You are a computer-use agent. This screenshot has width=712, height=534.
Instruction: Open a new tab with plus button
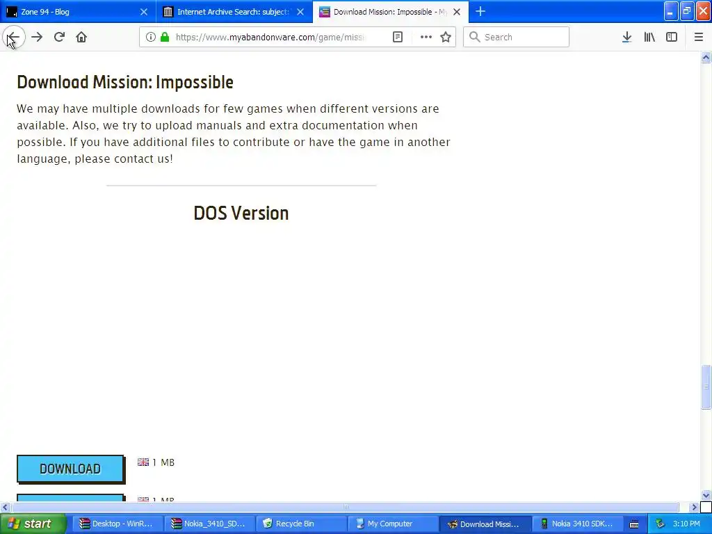tap(480, 12)
